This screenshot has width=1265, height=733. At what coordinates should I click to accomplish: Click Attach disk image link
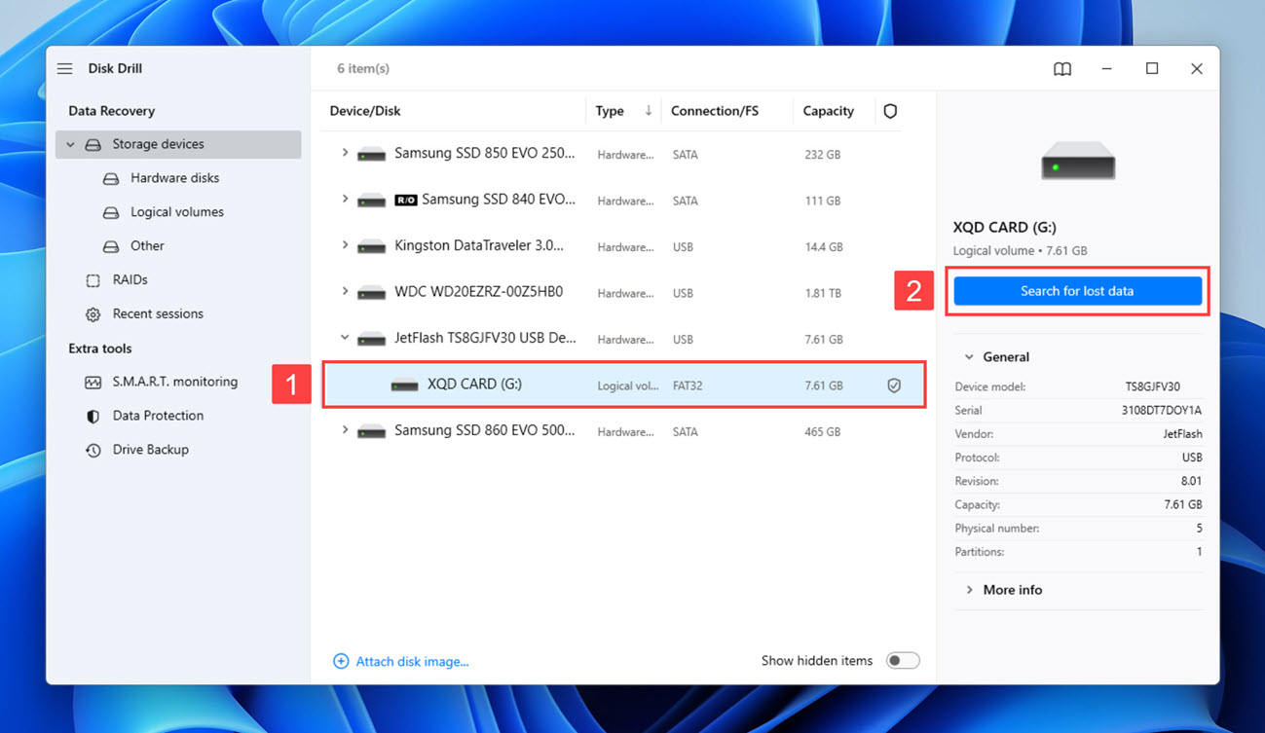(411, 661)
